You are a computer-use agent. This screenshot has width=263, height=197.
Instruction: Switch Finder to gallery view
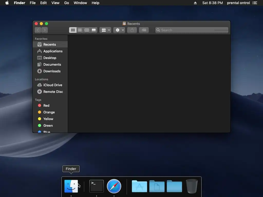pos(94,30)
